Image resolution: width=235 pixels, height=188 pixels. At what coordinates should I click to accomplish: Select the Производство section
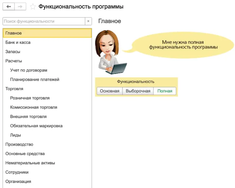pos(19,144)
